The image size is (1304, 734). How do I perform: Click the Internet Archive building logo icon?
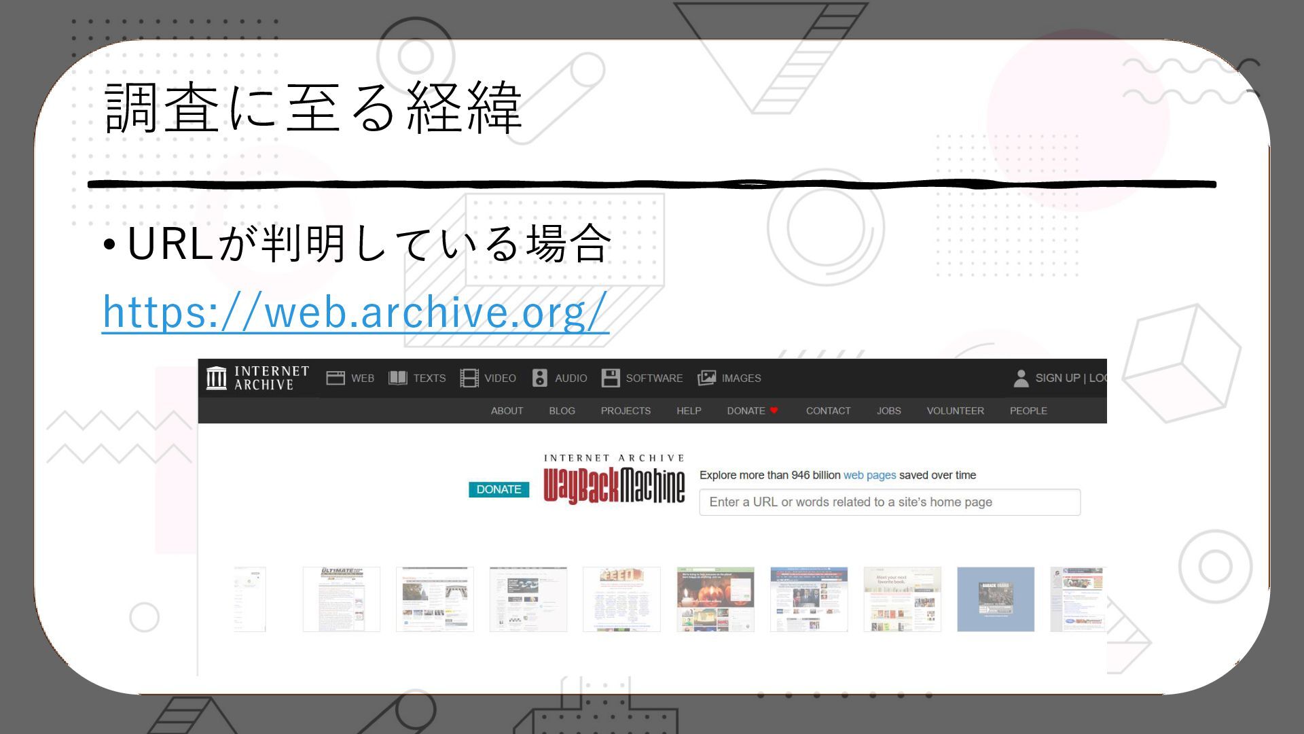[216, 378]
